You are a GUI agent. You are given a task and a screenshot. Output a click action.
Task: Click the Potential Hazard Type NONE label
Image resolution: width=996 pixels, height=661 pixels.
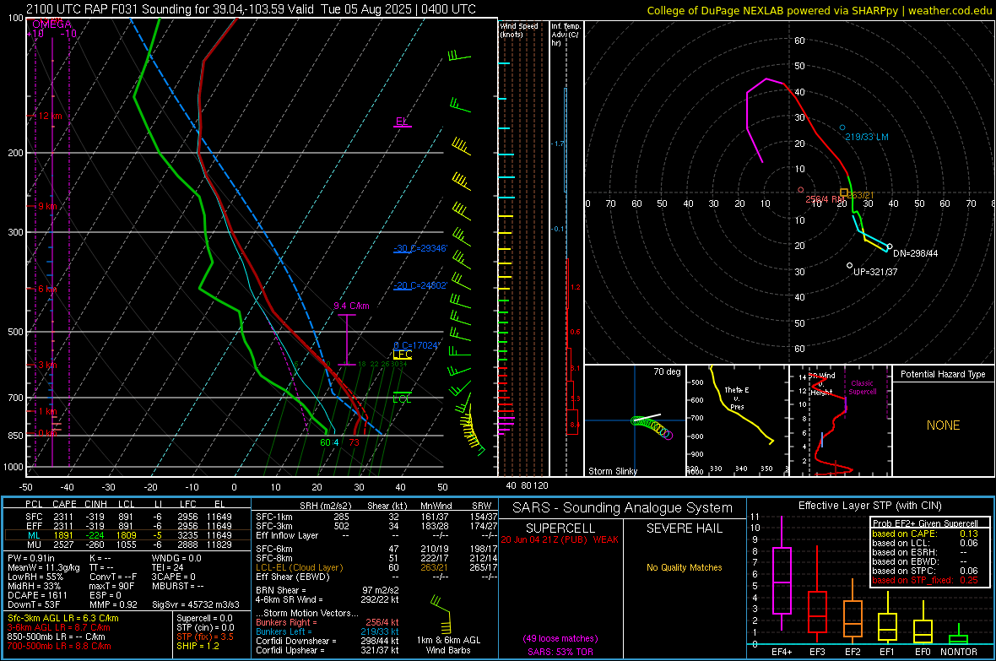pos(944,425)
